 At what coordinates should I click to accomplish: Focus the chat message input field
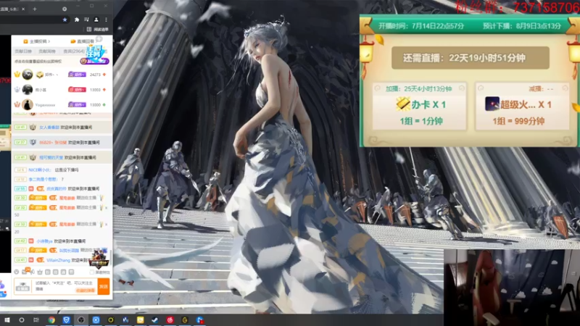click(x=64, y=286)
